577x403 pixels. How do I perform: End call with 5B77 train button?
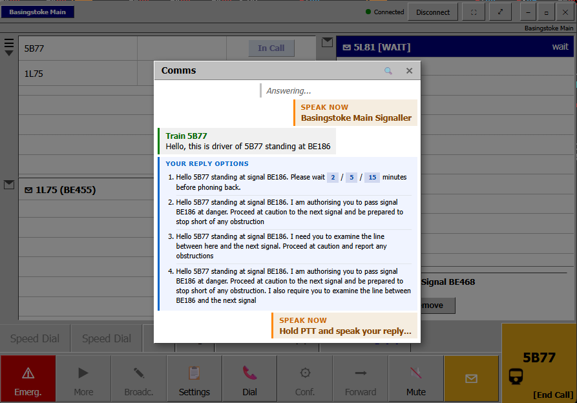pos(539,363)
